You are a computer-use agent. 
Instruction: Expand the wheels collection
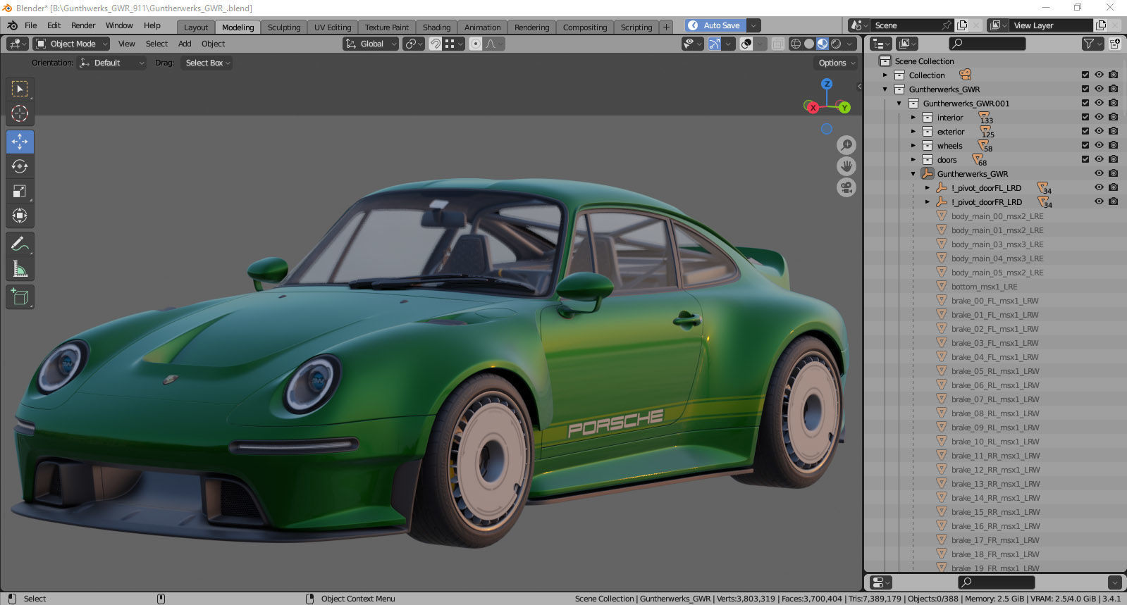pos(913,146)
